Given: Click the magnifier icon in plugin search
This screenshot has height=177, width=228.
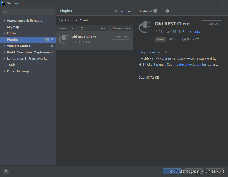Looking at the screenshot, I should click(61, 20).
